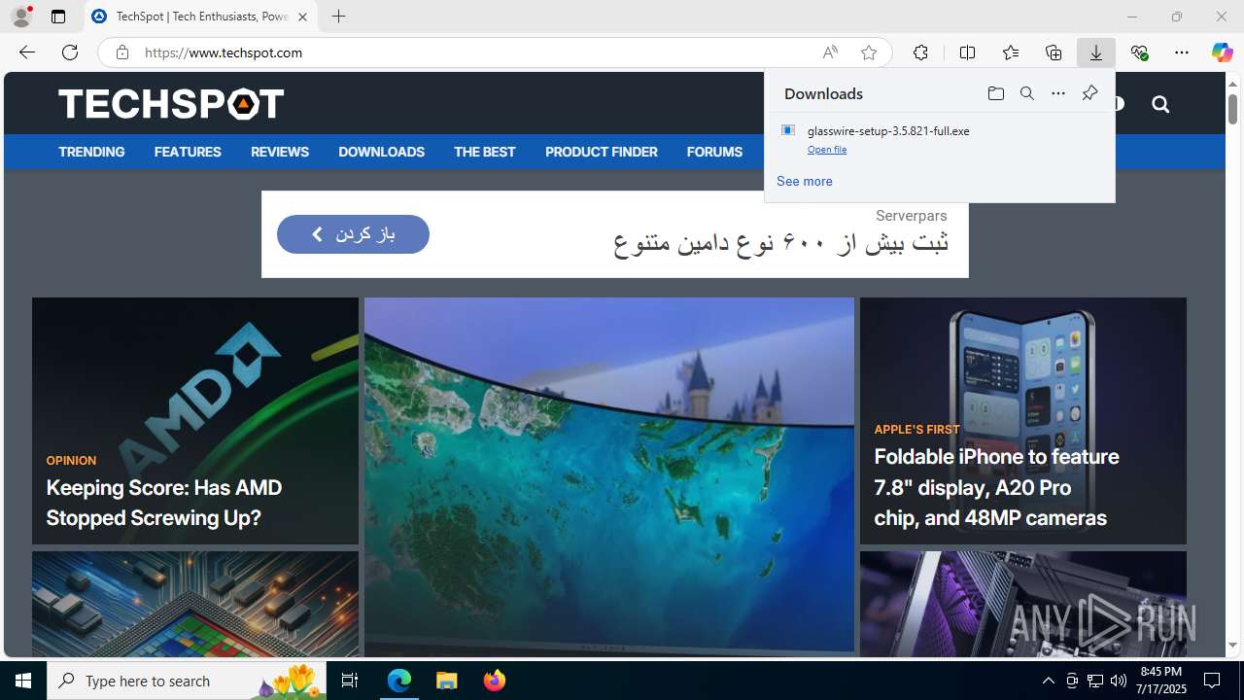This screenshot has width=1244, height=700.
Task: Search downloads with magnifier icon
Action: 1026,93
